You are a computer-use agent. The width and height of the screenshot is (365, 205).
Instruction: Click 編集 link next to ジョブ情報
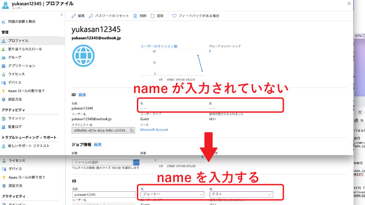(98, 144)
